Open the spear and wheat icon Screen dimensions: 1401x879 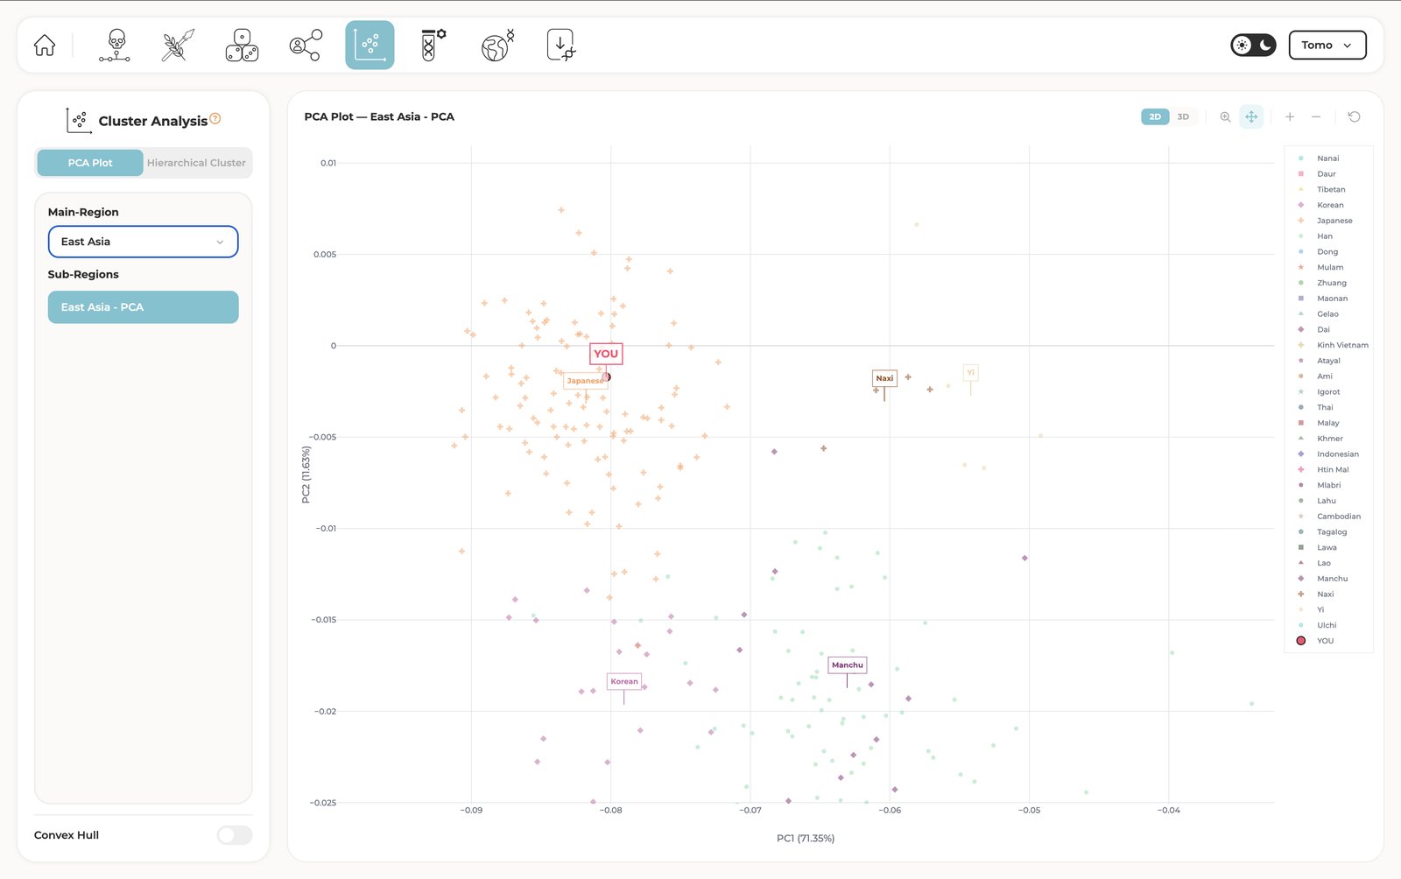179,45
